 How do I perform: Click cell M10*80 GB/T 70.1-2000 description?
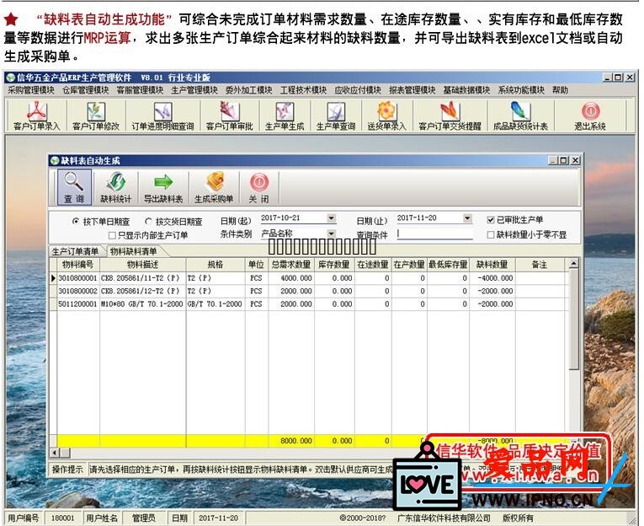click(142, 304)
